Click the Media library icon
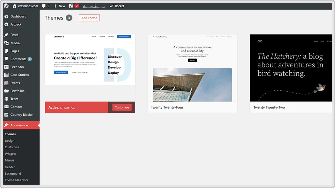 click(7, 43)
